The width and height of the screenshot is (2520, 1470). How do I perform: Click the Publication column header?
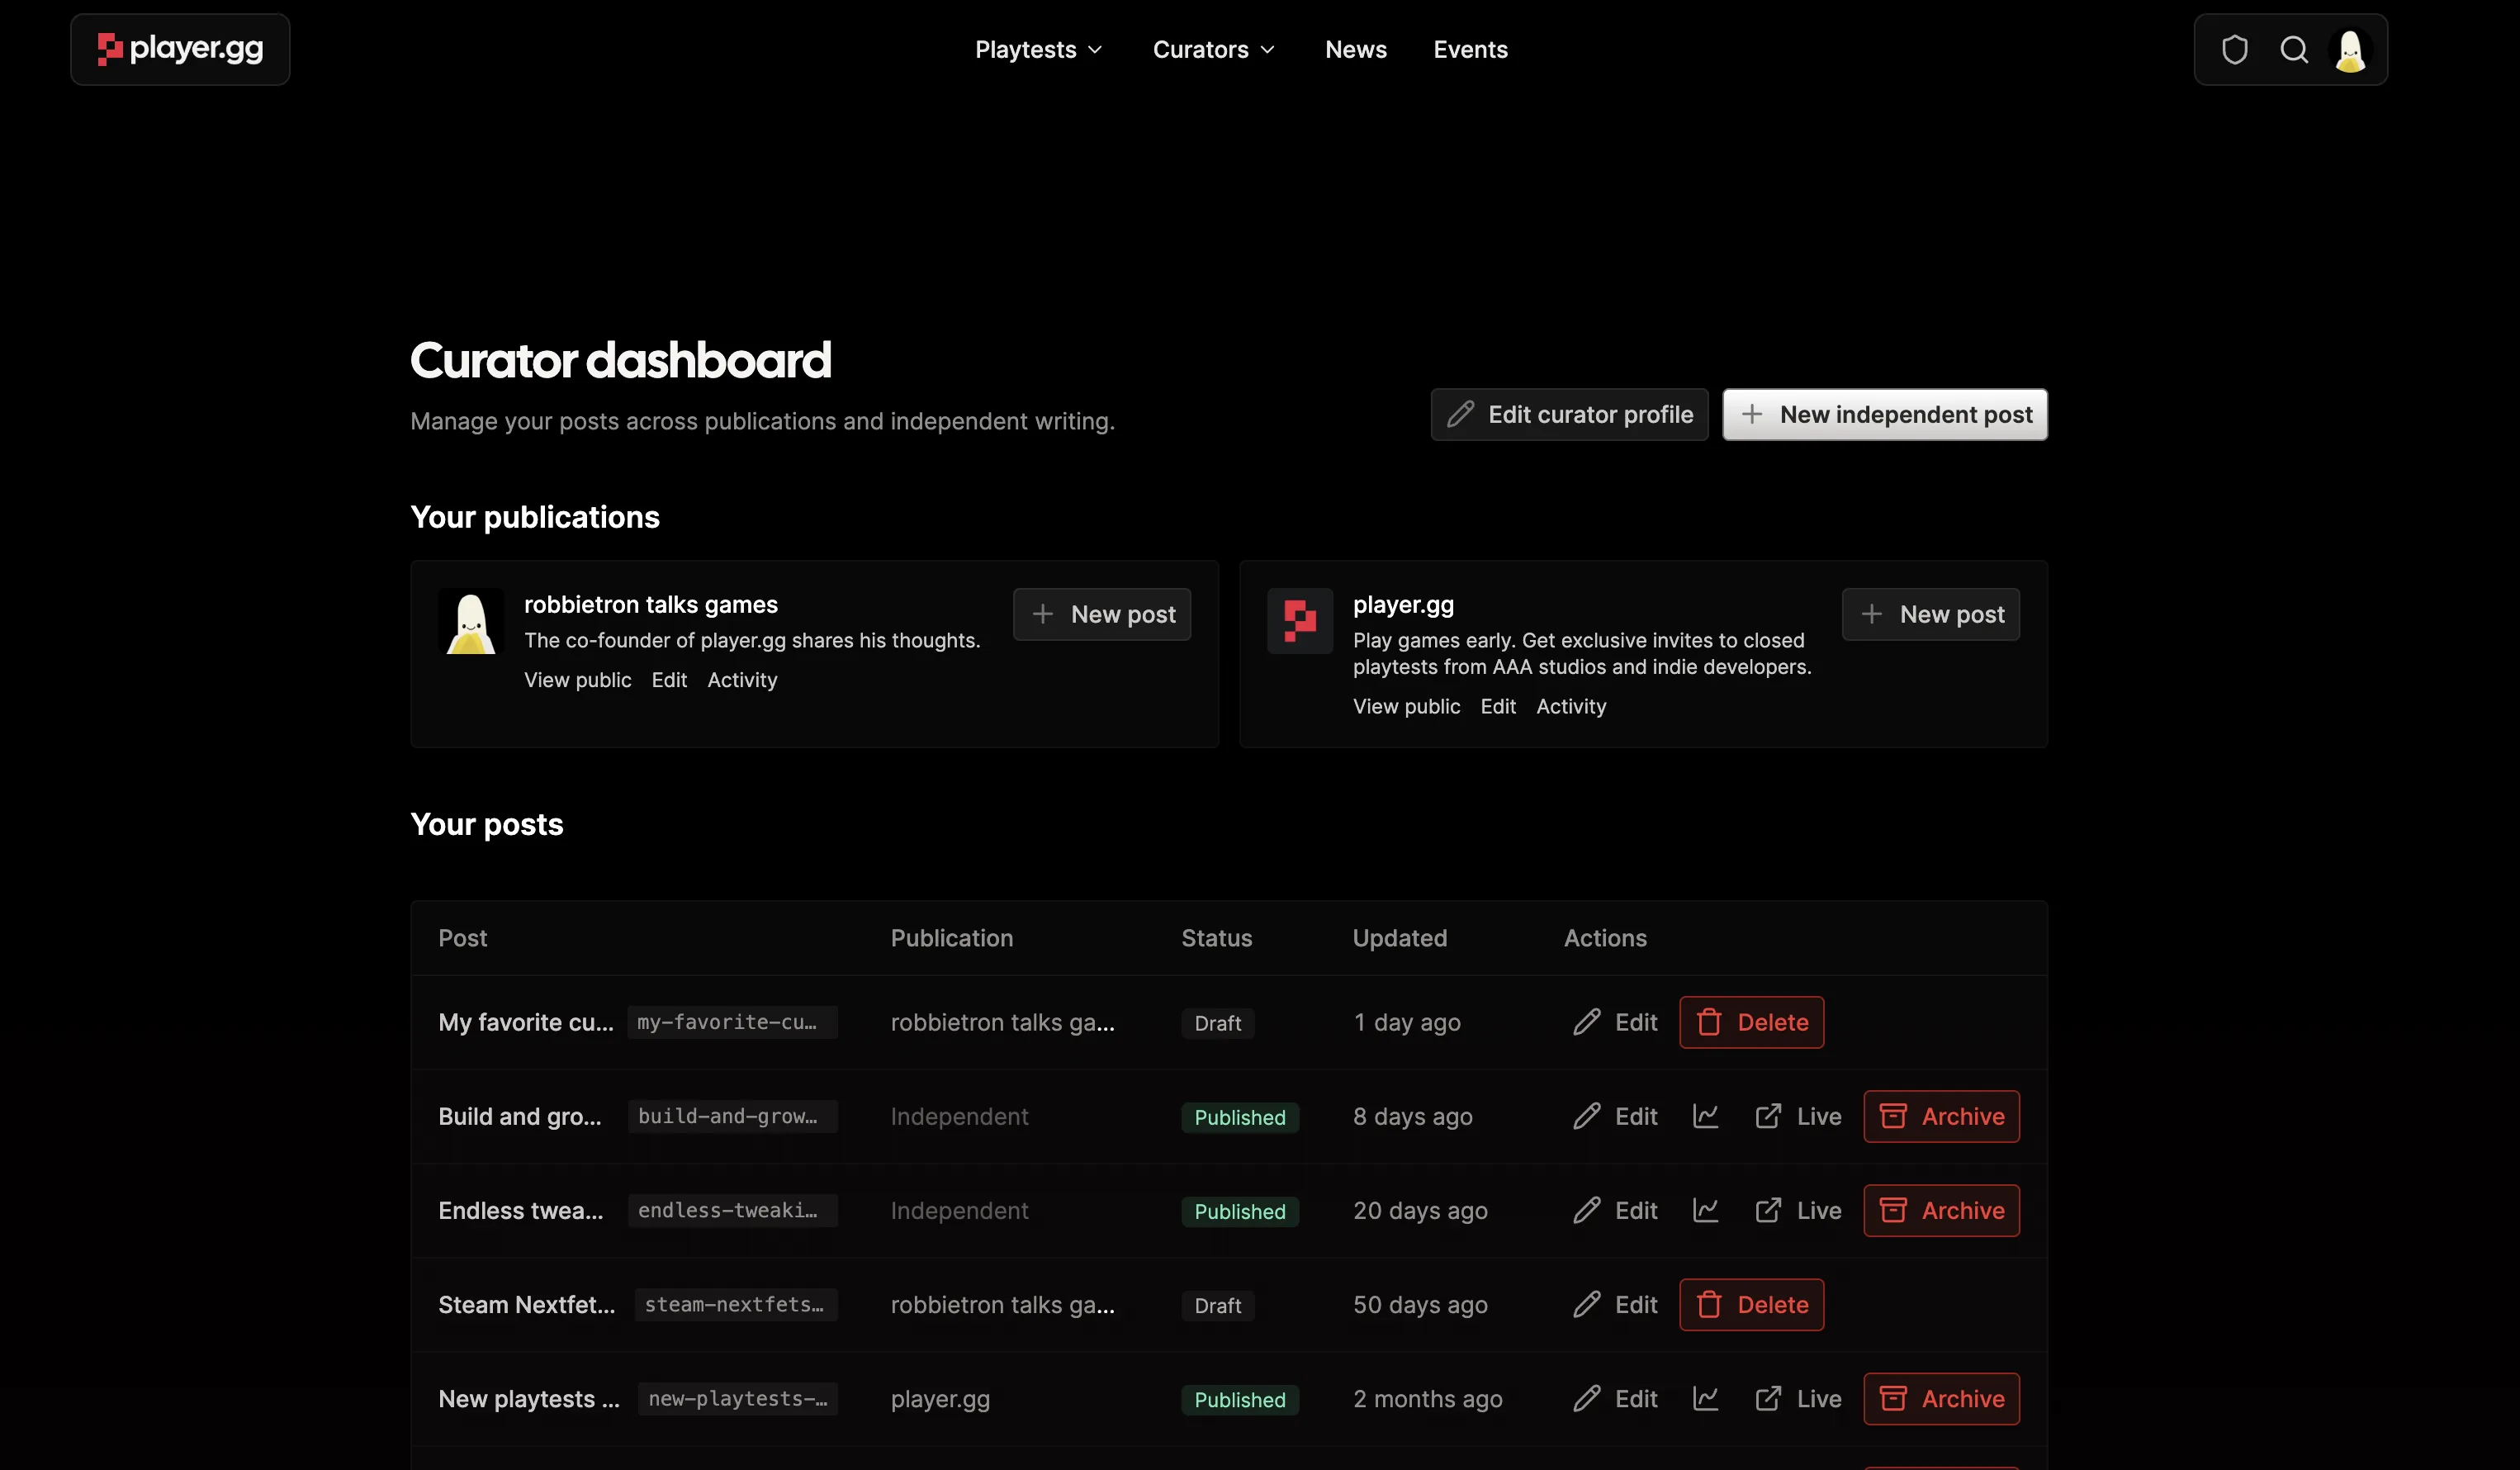pos(952,938)
